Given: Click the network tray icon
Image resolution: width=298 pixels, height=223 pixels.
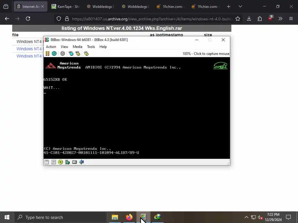Looking at the screenshot, I should click(x=253, y=217).
